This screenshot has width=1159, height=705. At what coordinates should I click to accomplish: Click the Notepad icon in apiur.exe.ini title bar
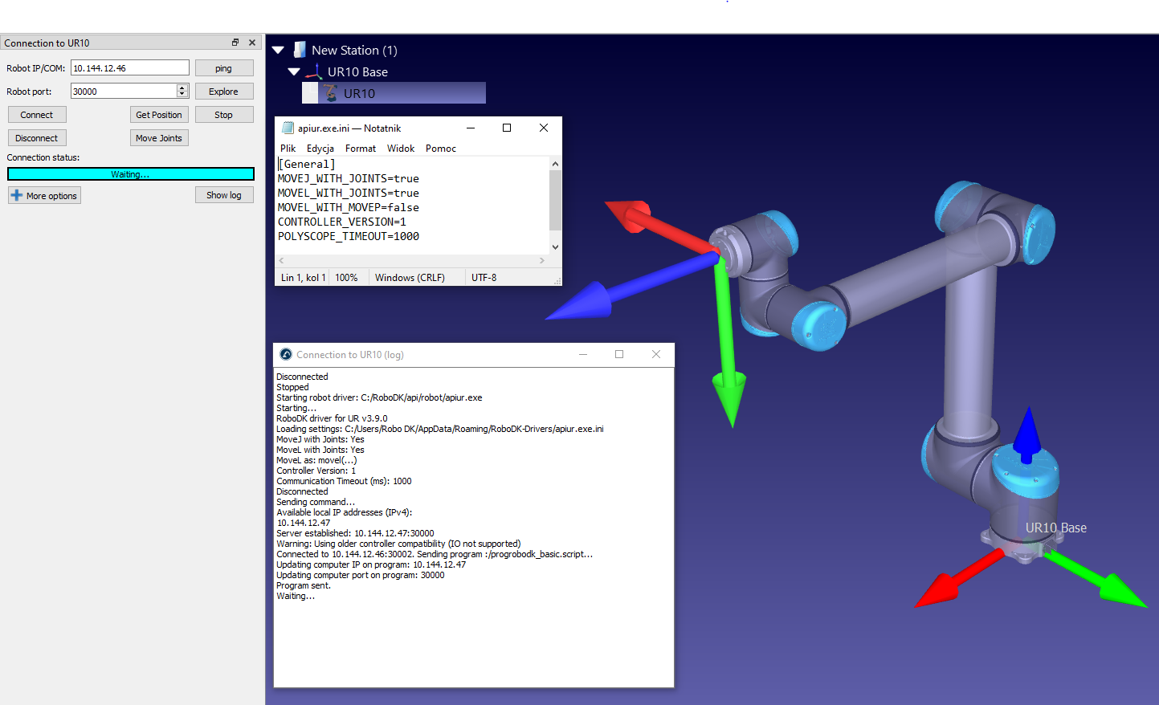click(x=288, y=128)
